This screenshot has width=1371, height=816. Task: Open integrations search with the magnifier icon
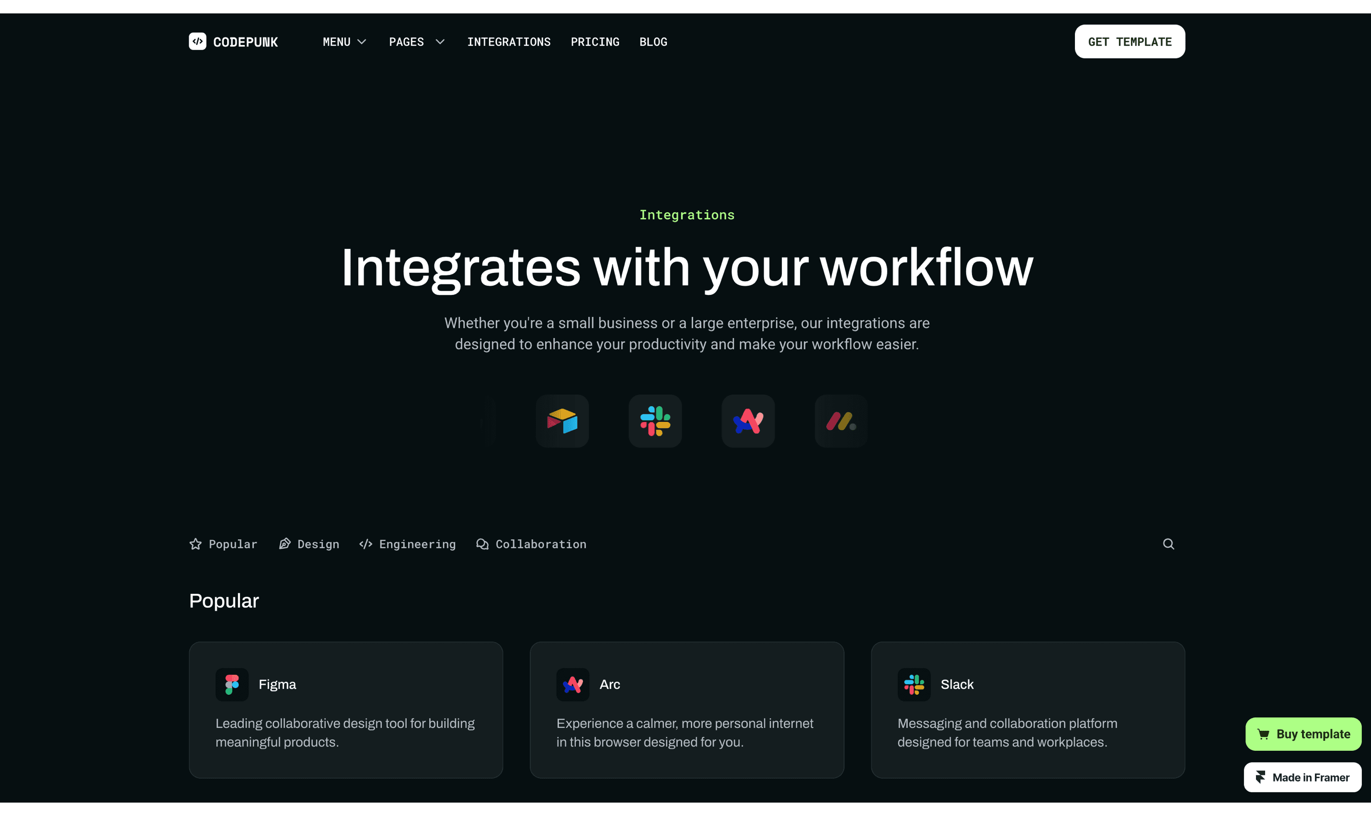point(1168,544)
